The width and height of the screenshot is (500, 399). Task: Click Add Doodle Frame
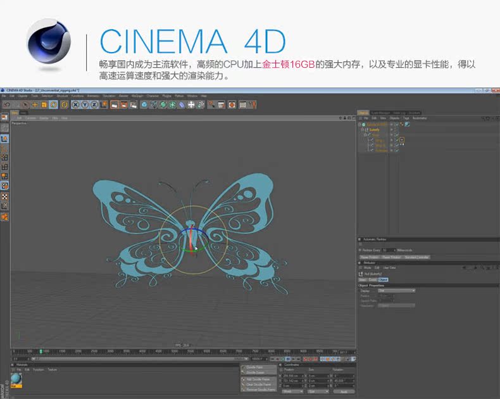coord(258,379)
